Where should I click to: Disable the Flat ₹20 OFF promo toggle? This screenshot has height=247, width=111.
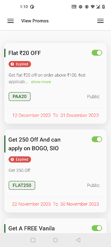point(97,53)
